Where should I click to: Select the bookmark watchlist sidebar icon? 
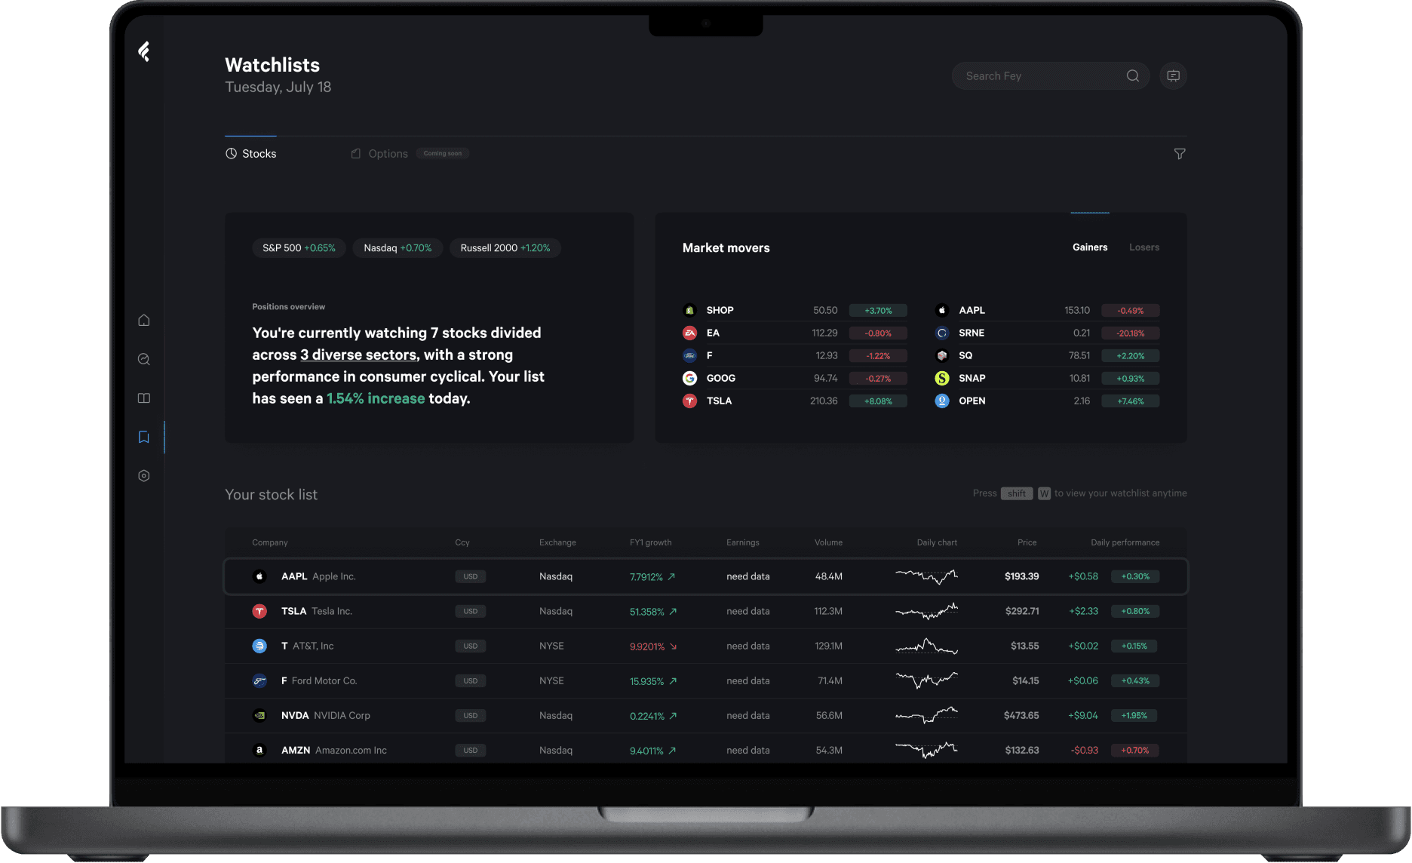click(x=144, y=437)
